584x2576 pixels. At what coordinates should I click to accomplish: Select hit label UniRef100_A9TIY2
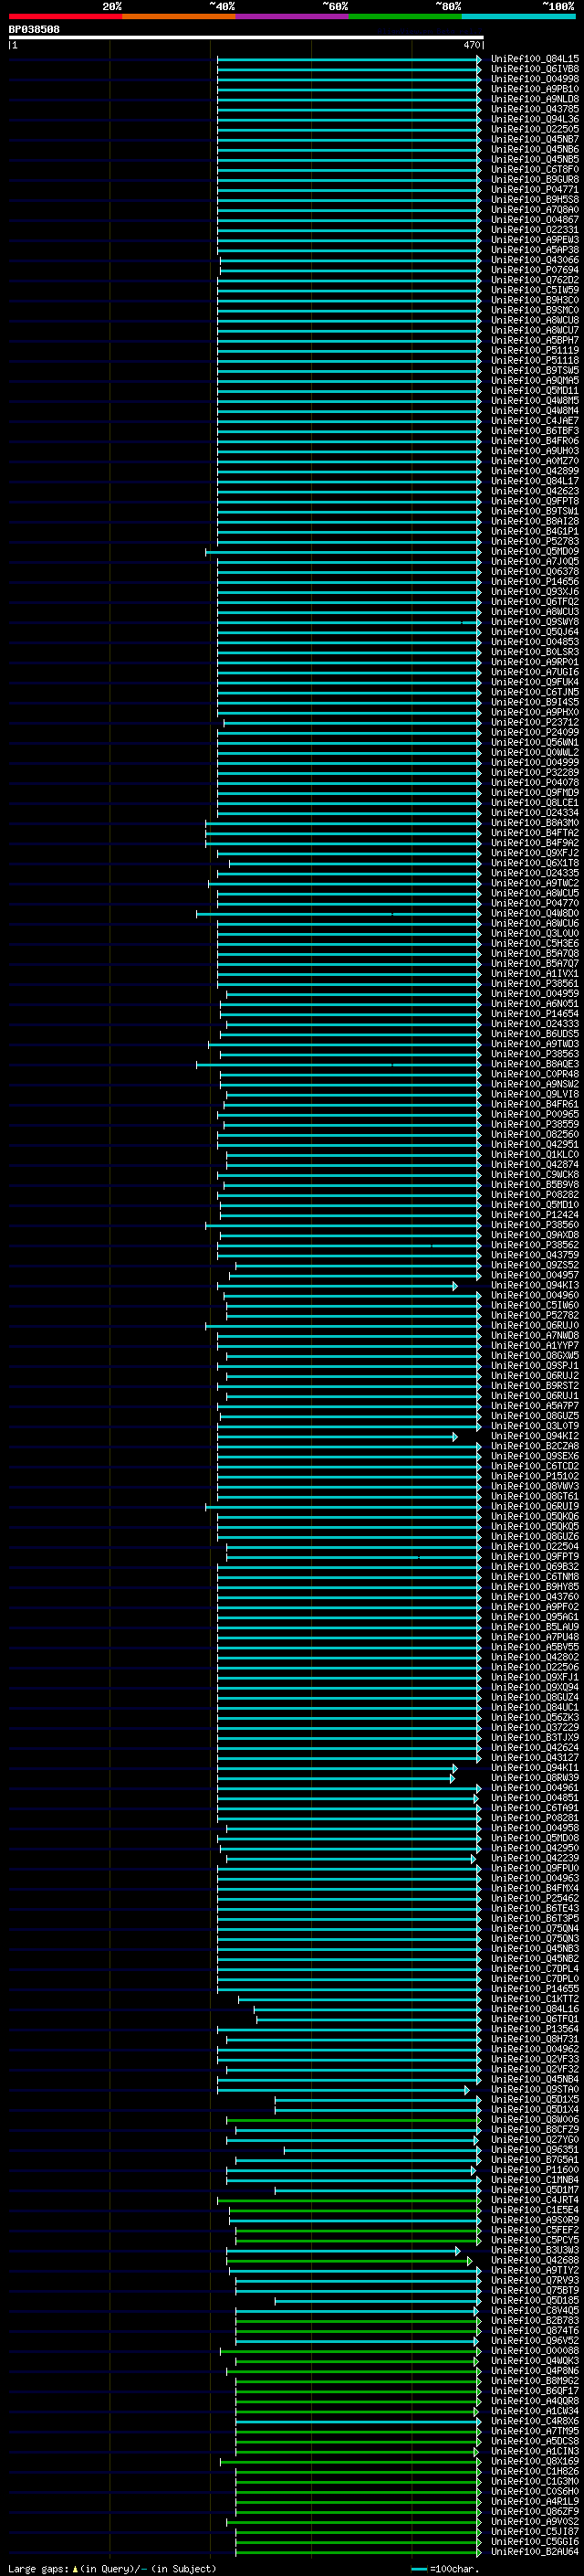point(535,2270)
